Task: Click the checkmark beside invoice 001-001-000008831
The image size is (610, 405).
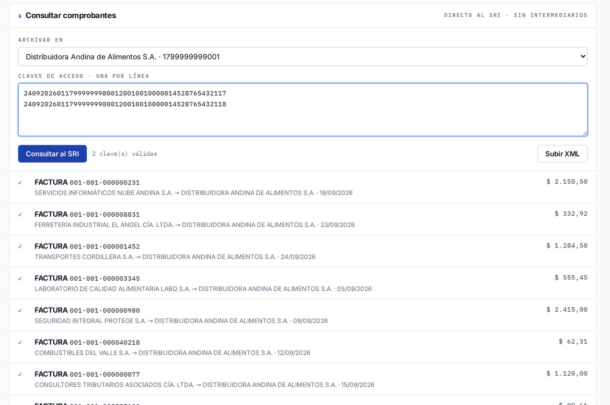Action: [x=20, y=215]
